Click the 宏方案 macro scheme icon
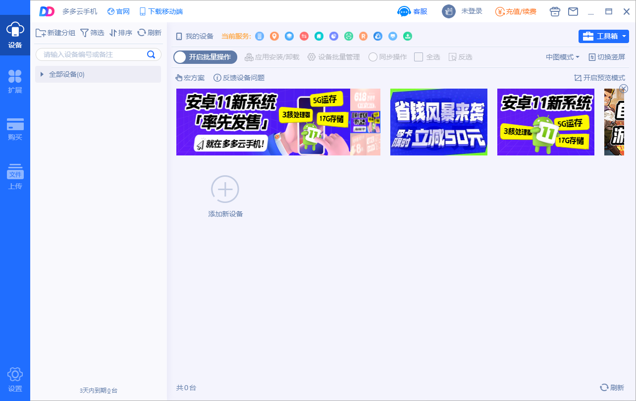The image size is (636, 401). [190, 78]
